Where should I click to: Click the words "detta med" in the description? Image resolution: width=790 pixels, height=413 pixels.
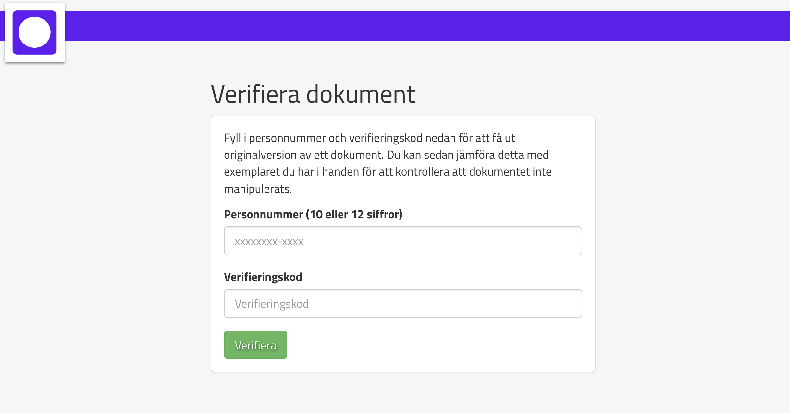click(523, 155)
